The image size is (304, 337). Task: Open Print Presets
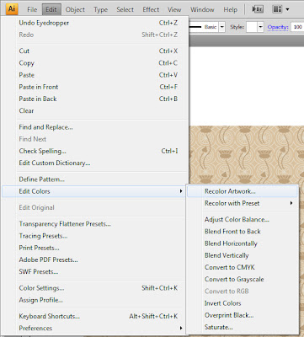click(95, 248)
